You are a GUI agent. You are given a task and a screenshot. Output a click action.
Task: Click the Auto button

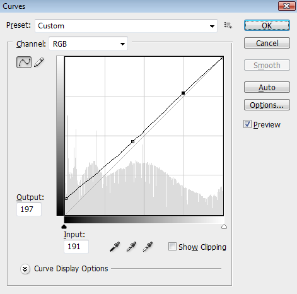pos(267,87)
